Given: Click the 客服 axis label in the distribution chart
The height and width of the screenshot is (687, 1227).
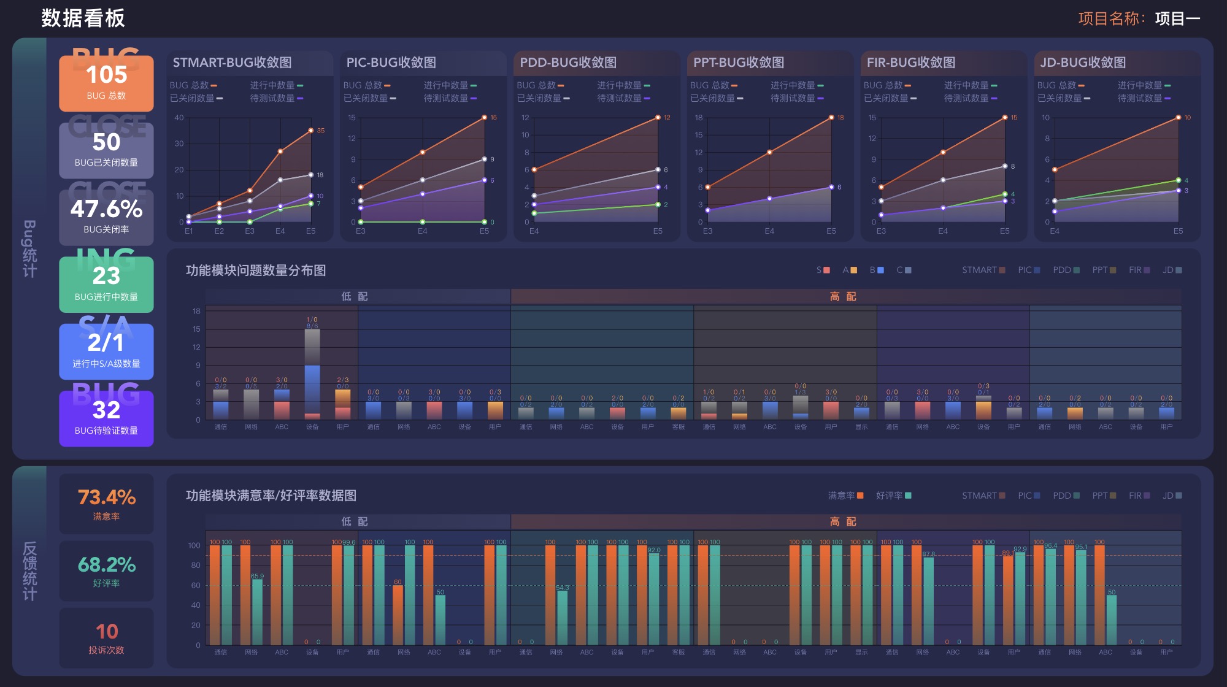Looking at the screenshot, I should pos(678,427).
